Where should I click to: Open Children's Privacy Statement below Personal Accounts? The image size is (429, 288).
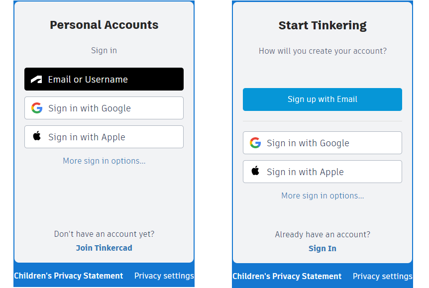(69, 276)
